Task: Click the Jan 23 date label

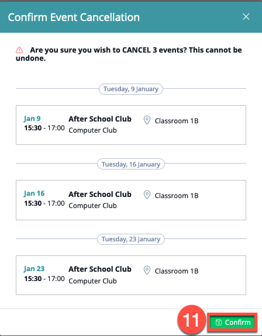Action: pyautogui.click(x=34, y=269)
